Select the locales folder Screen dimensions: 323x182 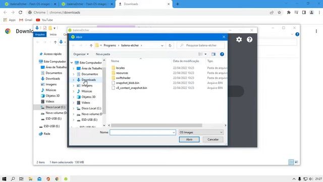click(120, 68)
